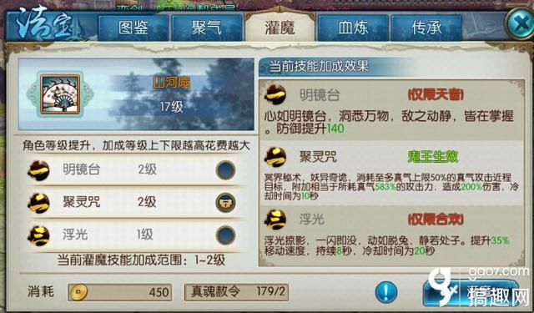Click the gold coin icon beside 450

[78, 292]
